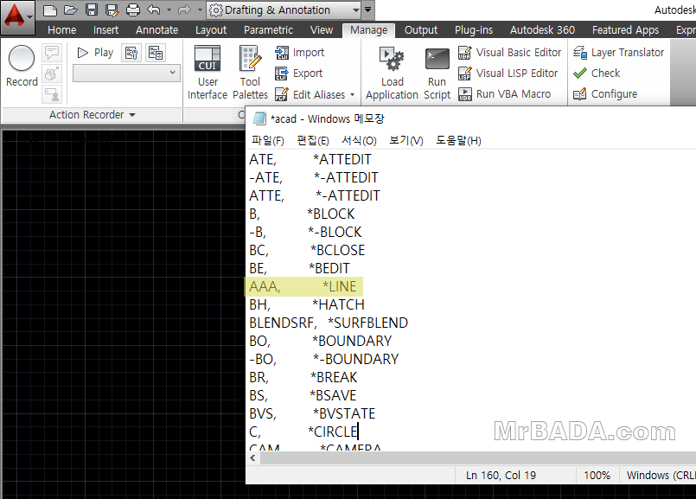
Task: Open the AutoCAD application menu button
Action: point(18,17)
